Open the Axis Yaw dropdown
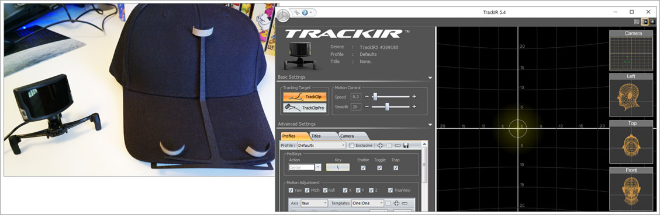Viewport: 660px width, 215px height. pos(314,203)
